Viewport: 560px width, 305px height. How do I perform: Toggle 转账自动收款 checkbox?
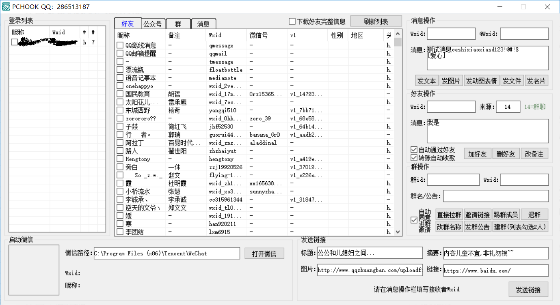[x=414, y=158]
